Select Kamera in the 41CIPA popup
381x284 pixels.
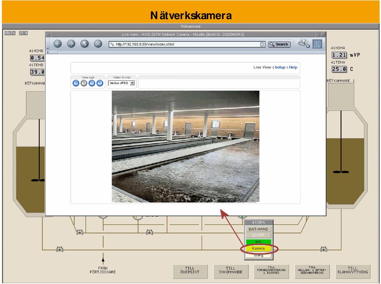tap(258, 248)
